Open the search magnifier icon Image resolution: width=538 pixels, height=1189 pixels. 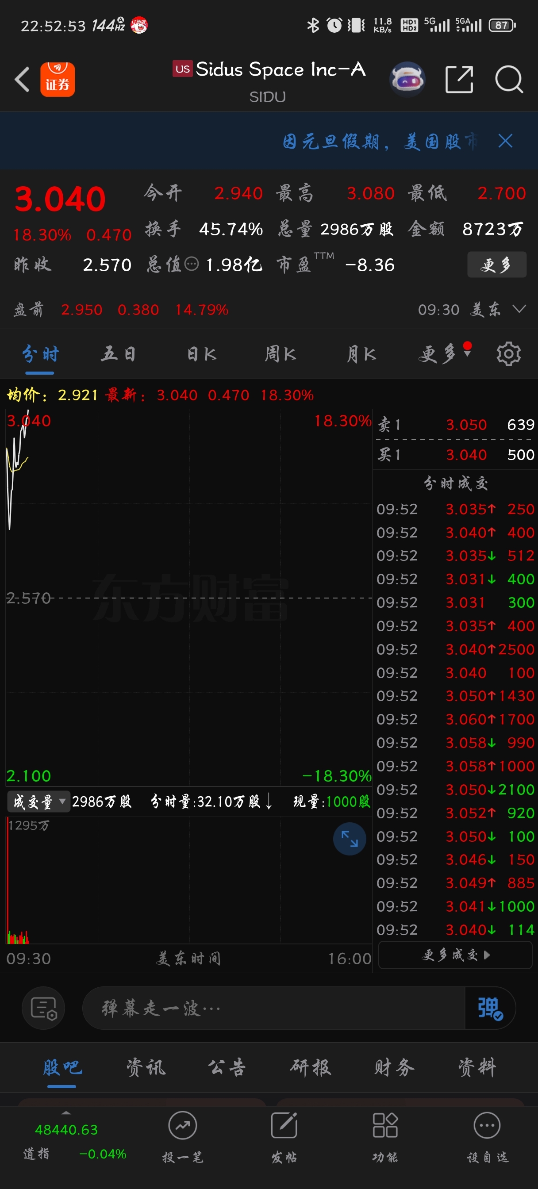pos(509,79)
